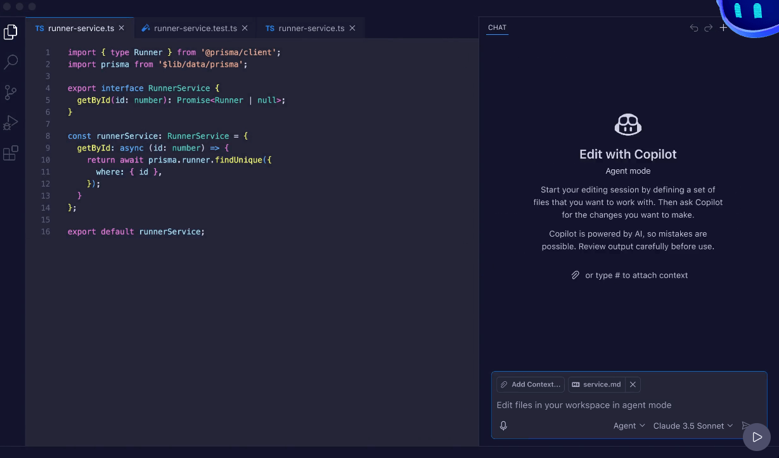Open the Claude 3.5 Sonnet model picker
The image size is (779, 458).
[x=693, y=426]
